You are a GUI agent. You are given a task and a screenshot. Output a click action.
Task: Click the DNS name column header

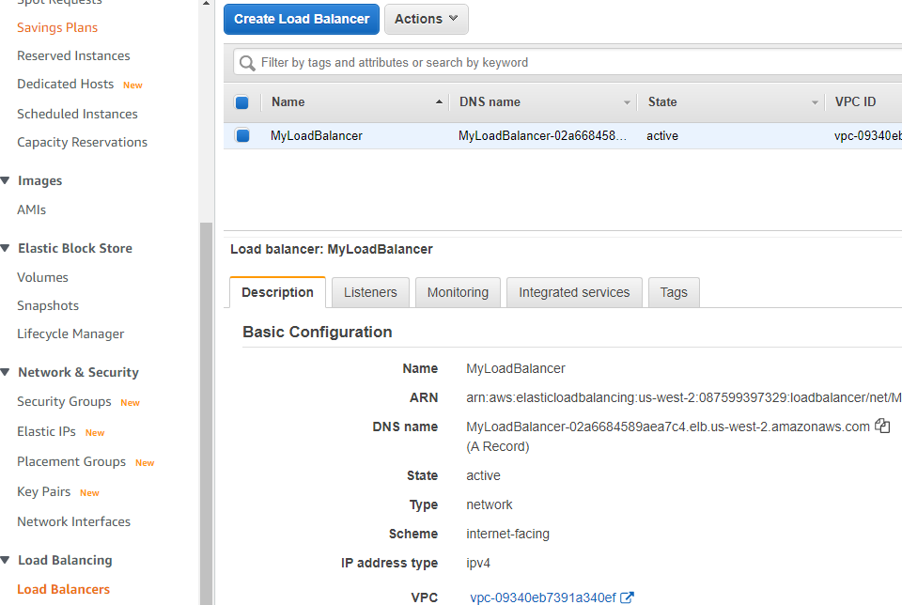click(x=490, y=101)
